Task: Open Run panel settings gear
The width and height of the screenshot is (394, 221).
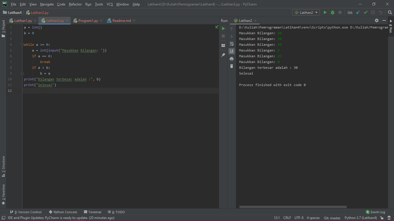Action: click(x=377, y=20)
